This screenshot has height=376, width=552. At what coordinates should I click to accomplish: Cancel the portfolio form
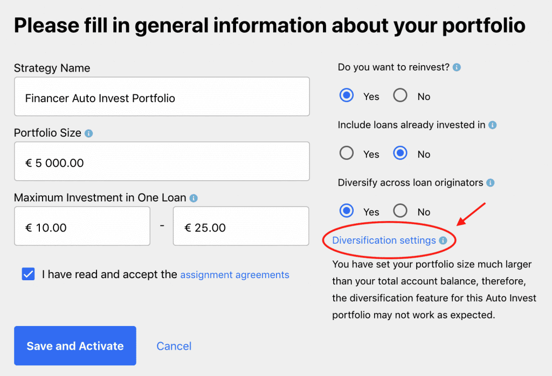click(x=174, y=346)
